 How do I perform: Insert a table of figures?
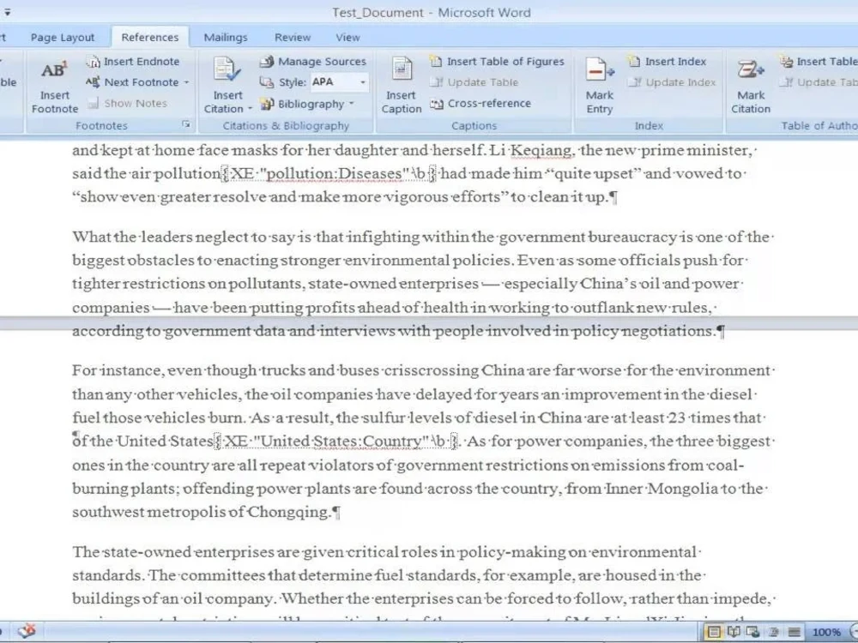pyautogui.click(x=498, y=61)
